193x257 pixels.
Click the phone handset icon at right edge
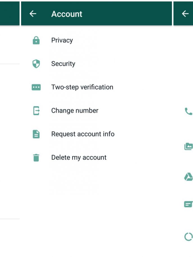(x=188, y=111)
